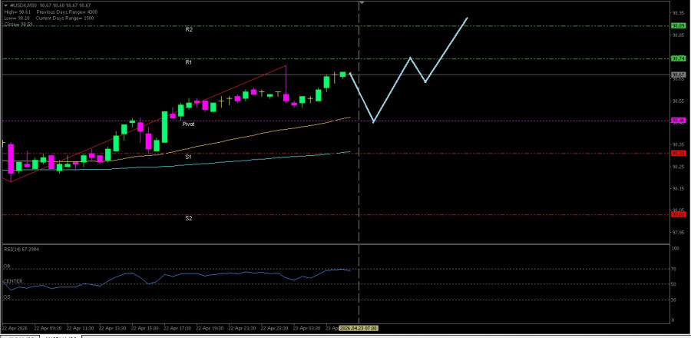
Task: Click the Pivot label on the chart
Action: click(188, 124)
